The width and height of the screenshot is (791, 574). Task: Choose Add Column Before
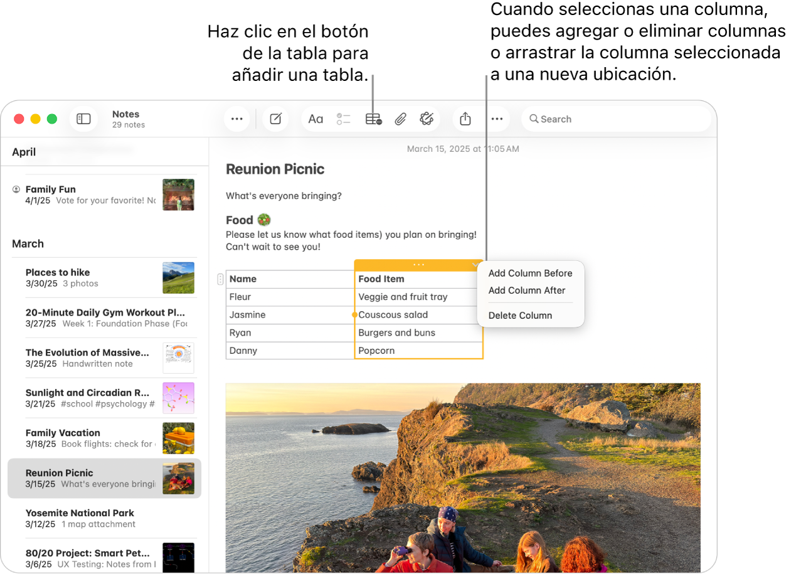(530, 273)
